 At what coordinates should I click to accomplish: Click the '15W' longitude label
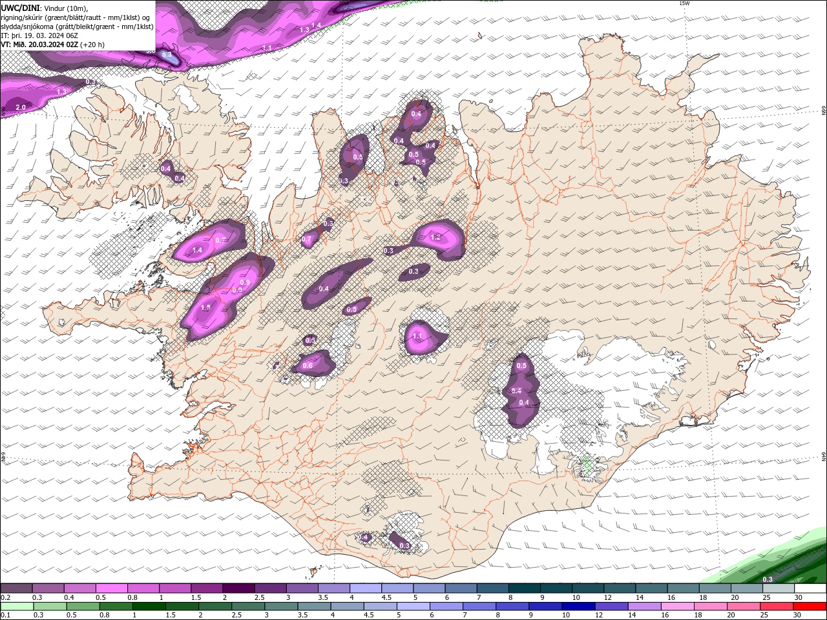684,3
